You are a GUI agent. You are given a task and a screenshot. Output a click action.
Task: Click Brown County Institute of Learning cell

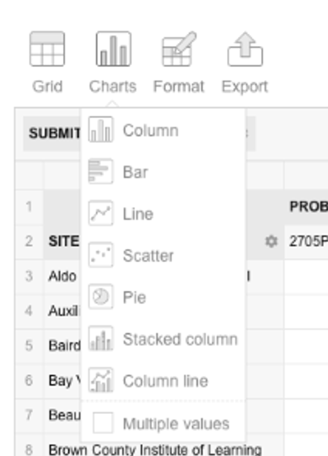coord(155,449)
